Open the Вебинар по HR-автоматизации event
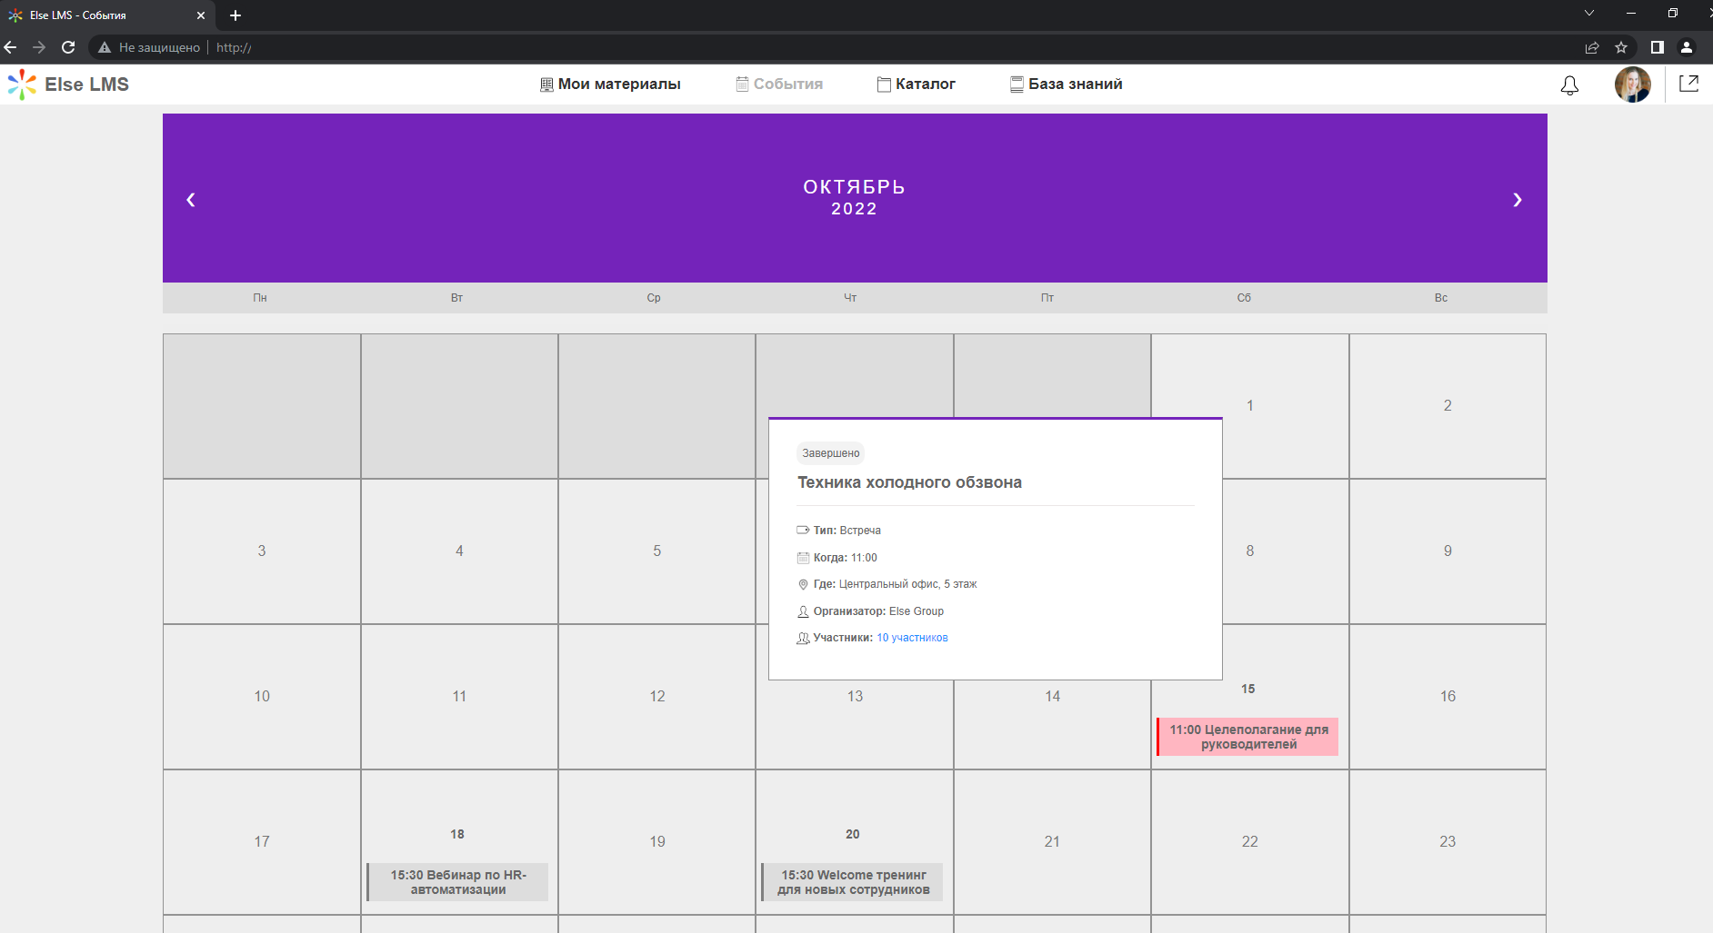1713x933 pixels. 458,882
